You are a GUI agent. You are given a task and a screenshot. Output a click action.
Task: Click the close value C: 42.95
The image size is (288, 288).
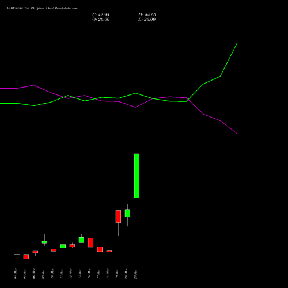tap(101, 15)
